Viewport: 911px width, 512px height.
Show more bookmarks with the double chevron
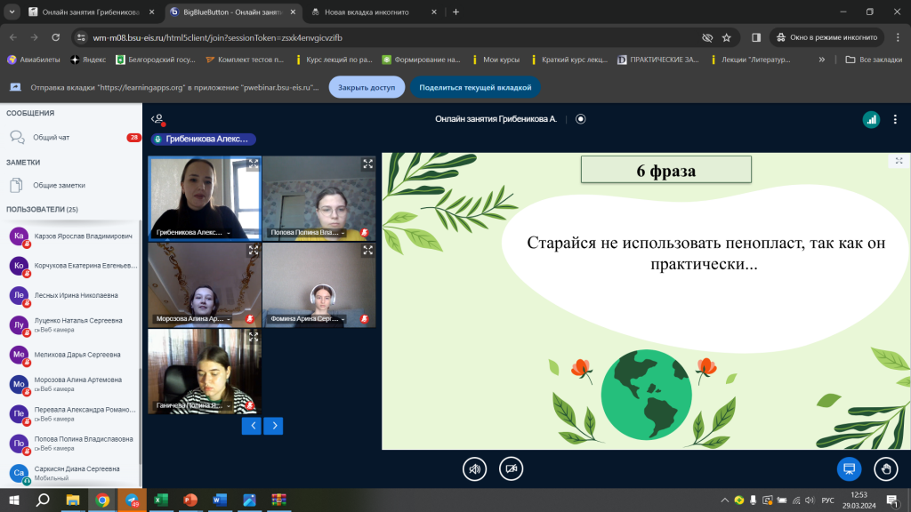tap(821, 60)
